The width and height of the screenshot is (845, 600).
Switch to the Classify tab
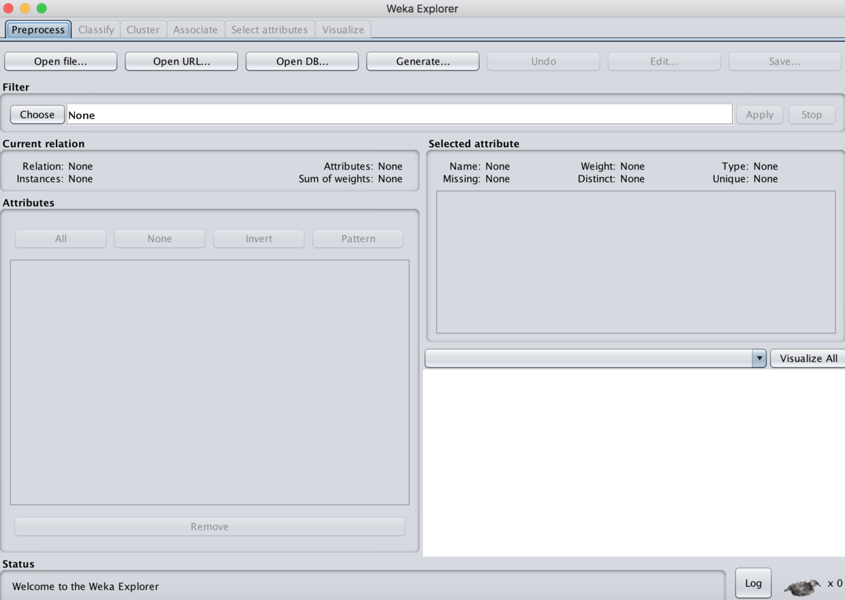click(96, 29)
